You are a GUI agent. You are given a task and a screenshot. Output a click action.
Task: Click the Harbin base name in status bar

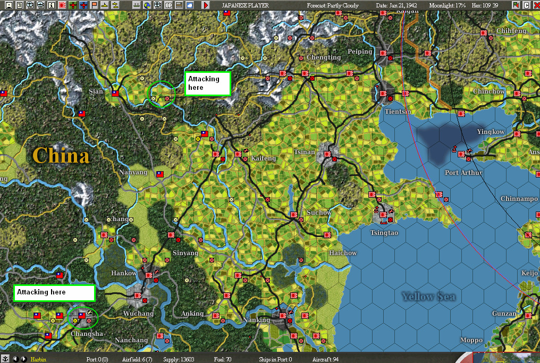[38, 359]
